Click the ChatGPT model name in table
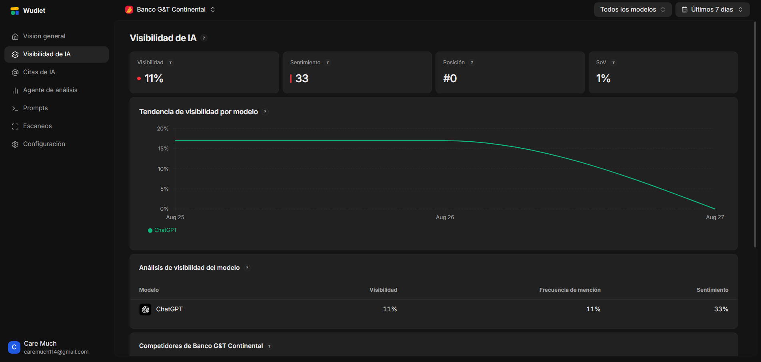The image size is (761, 362). pos(170,309)
